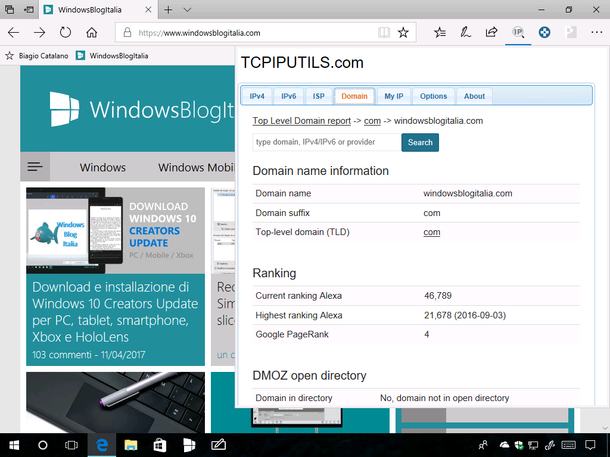The image size is (610, 457).
Task: Add page to favorites star icon
Action: [403, 33]
